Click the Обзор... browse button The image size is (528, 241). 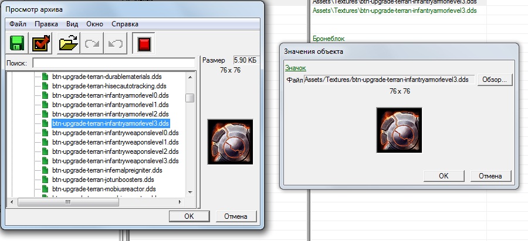click(495, 80)
